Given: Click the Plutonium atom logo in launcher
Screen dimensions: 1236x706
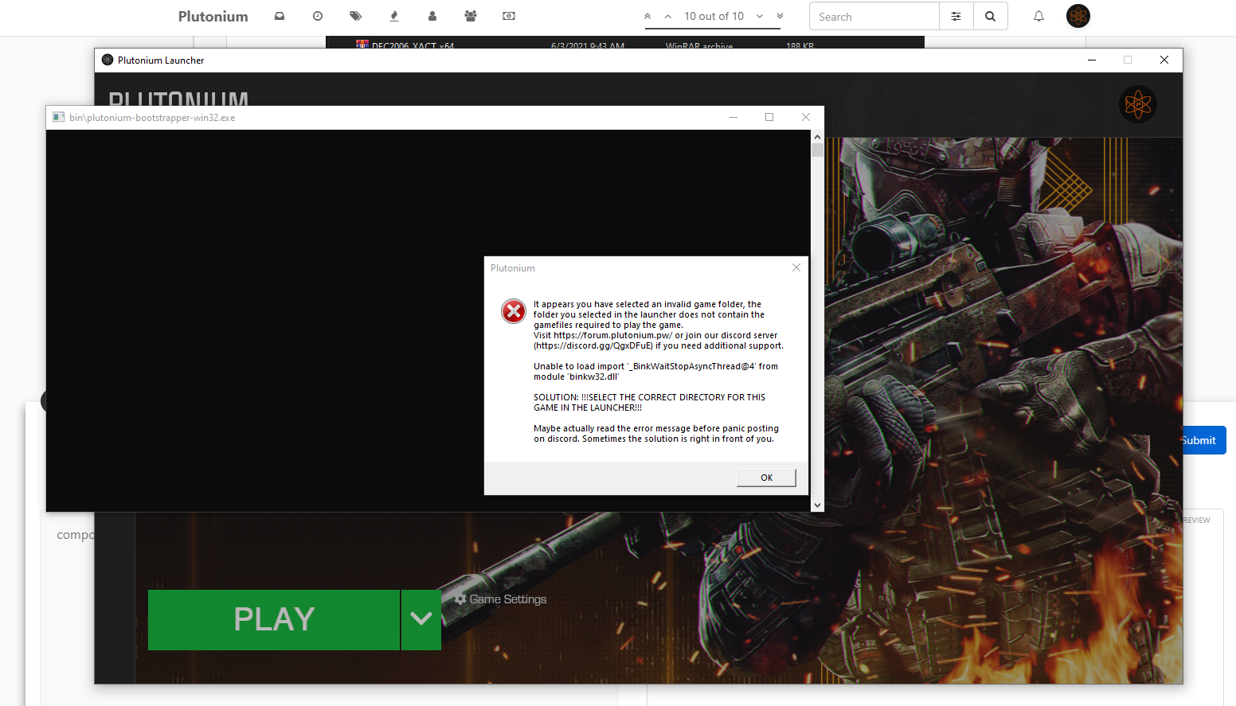Looking at the screenshot, I should 1138,104.
